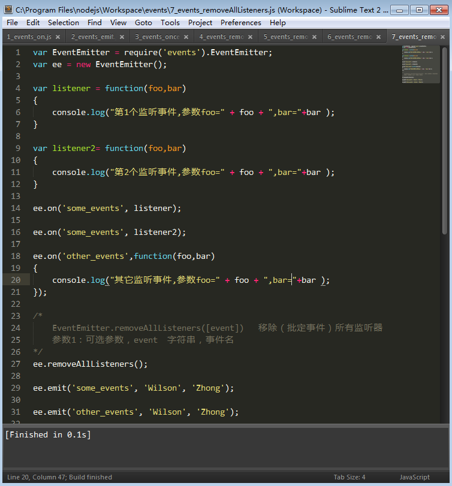This screenshot has height=486, width=452.
Task: Click 'require' on line 1
Action: pos(141,52)
